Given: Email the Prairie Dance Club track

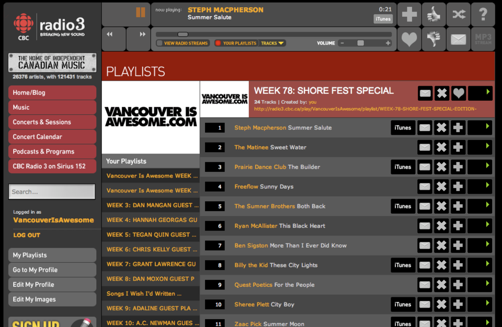Looking at the screenshot, I should [425, 167].
